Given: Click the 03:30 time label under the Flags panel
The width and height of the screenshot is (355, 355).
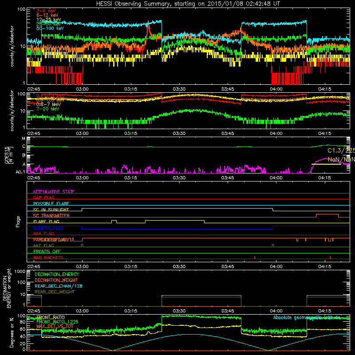Looking at the screenshot, I should (x=179, y=267).
